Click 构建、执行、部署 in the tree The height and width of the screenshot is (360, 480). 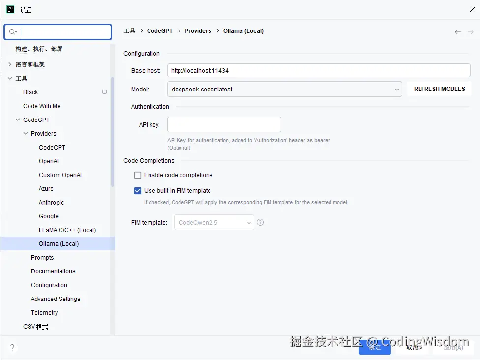click(39, 49)
